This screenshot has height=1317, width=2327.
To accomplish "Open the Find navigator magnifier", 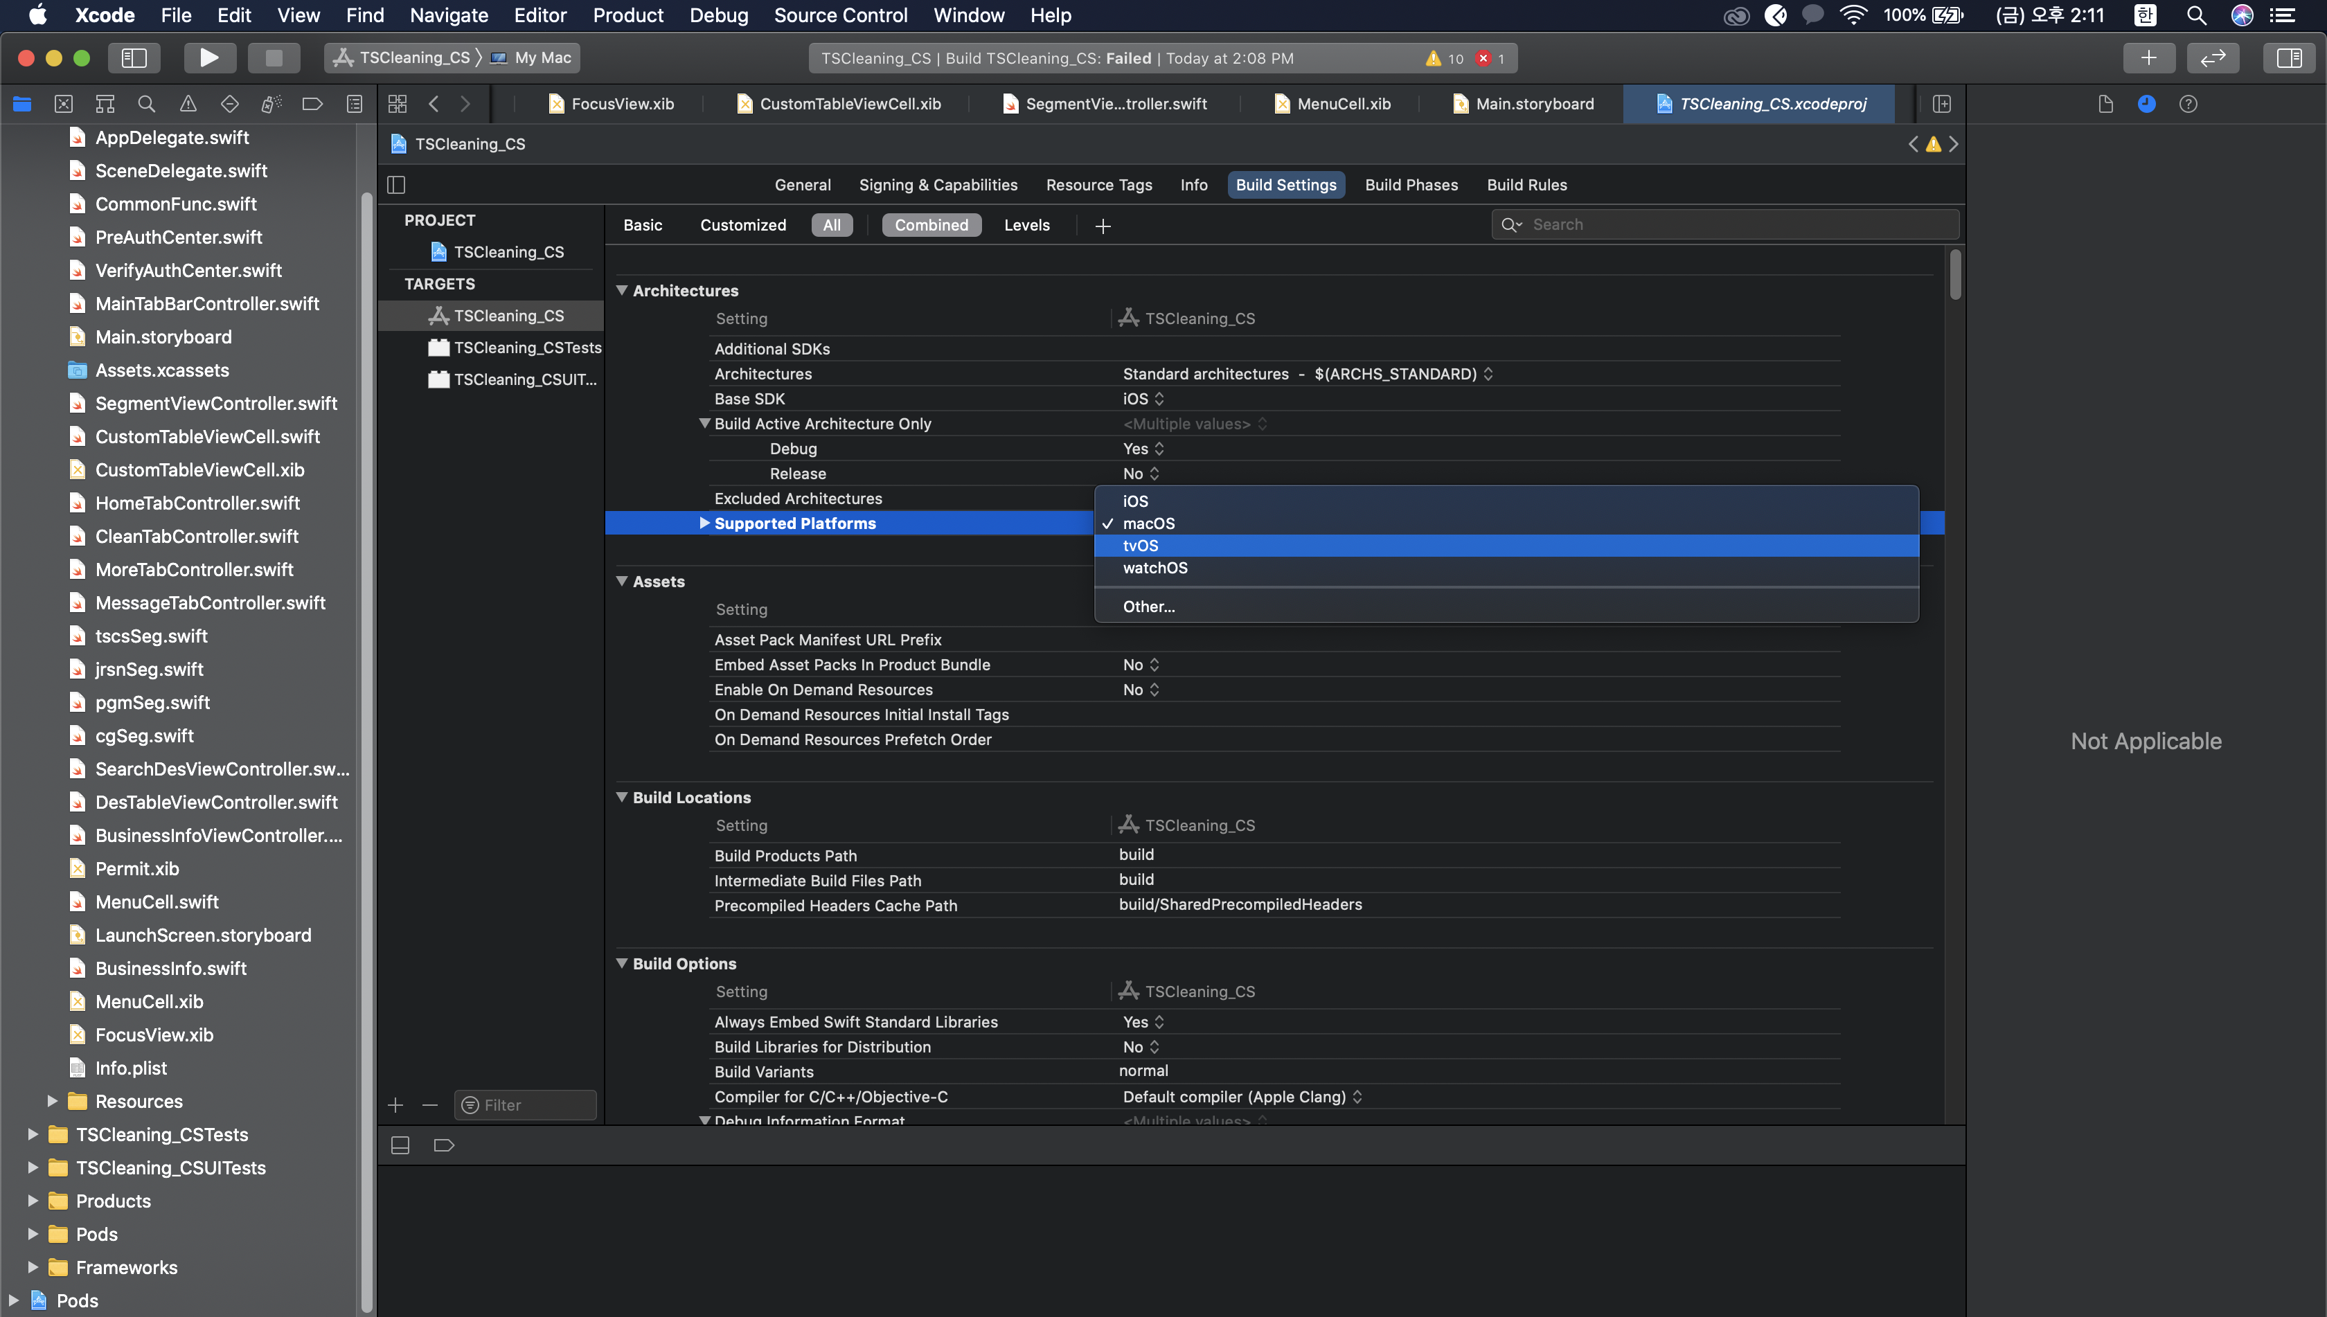I will pos(147,104).
